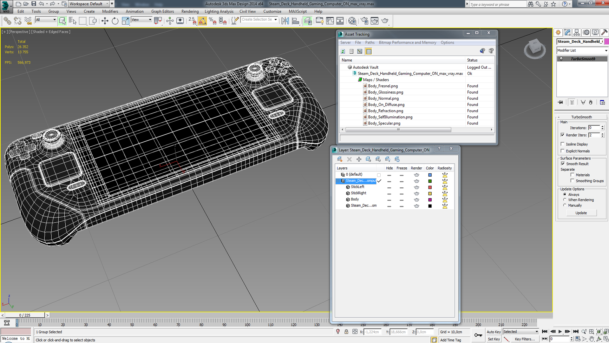Toggle the Angle Snap icon

coord(202,21)
